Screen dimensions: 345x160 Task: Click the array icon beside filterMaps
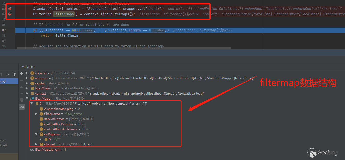32,99
